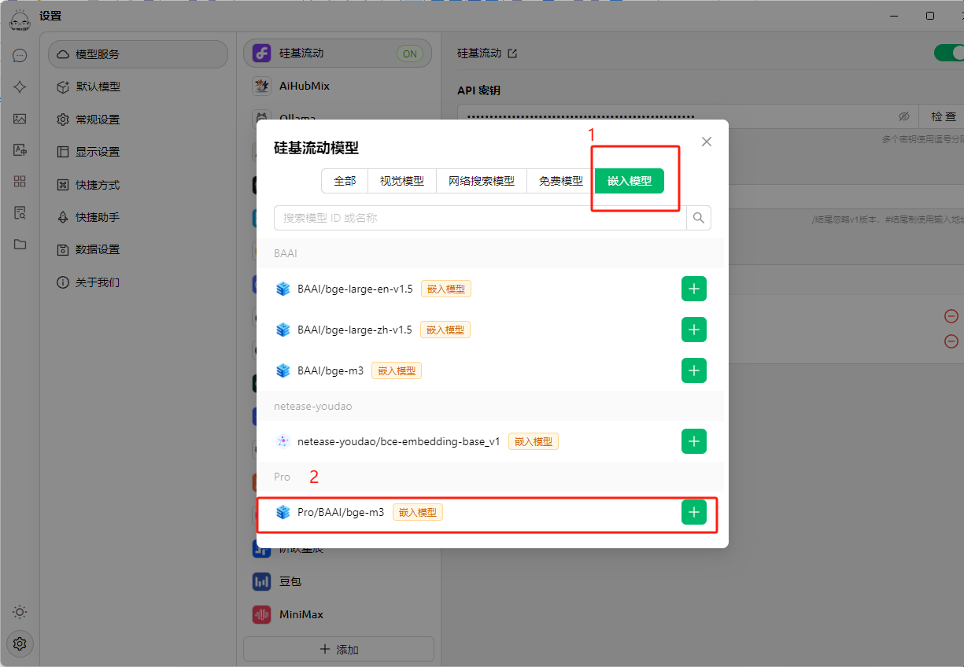964x667 pixels.
Task: Add the BAAI/bge-large-zh-v1.5 model with plus button
Action: click(x=693, y=330)
